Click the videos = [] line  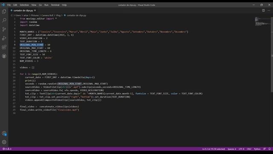pos(27,68)
